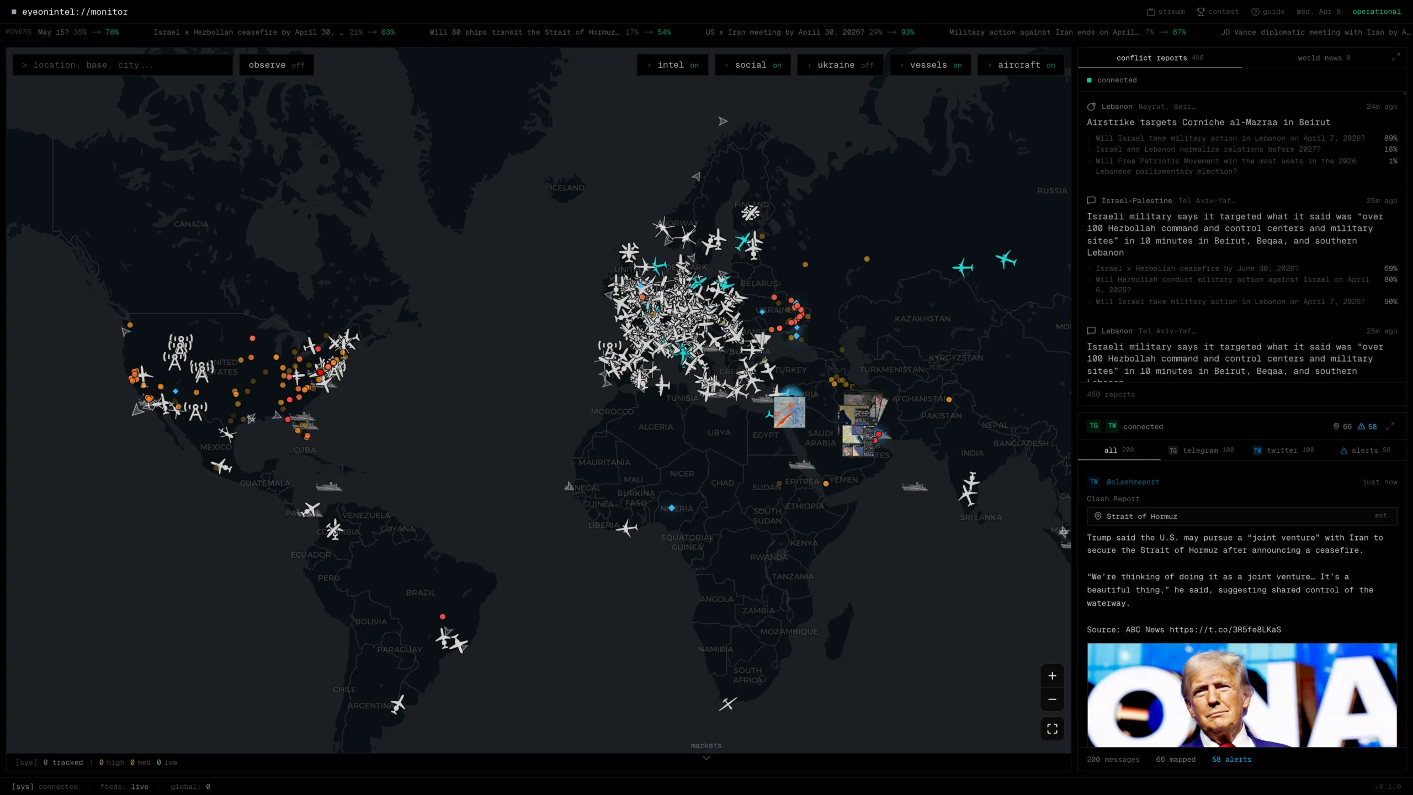This screenshot has height=795, width=1413.
Task: Switch to the world news tab
Action: pos(1322,57)
